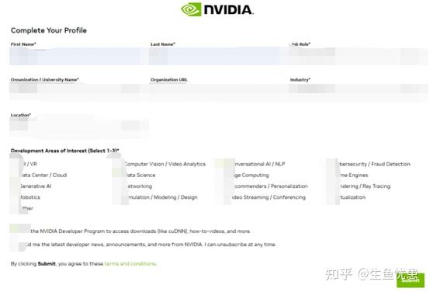Click the NVIDIA logo at top
Screen dimensions: 430x292
[217, 9]
